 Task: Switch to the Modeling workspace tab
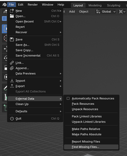coord(95,5)
